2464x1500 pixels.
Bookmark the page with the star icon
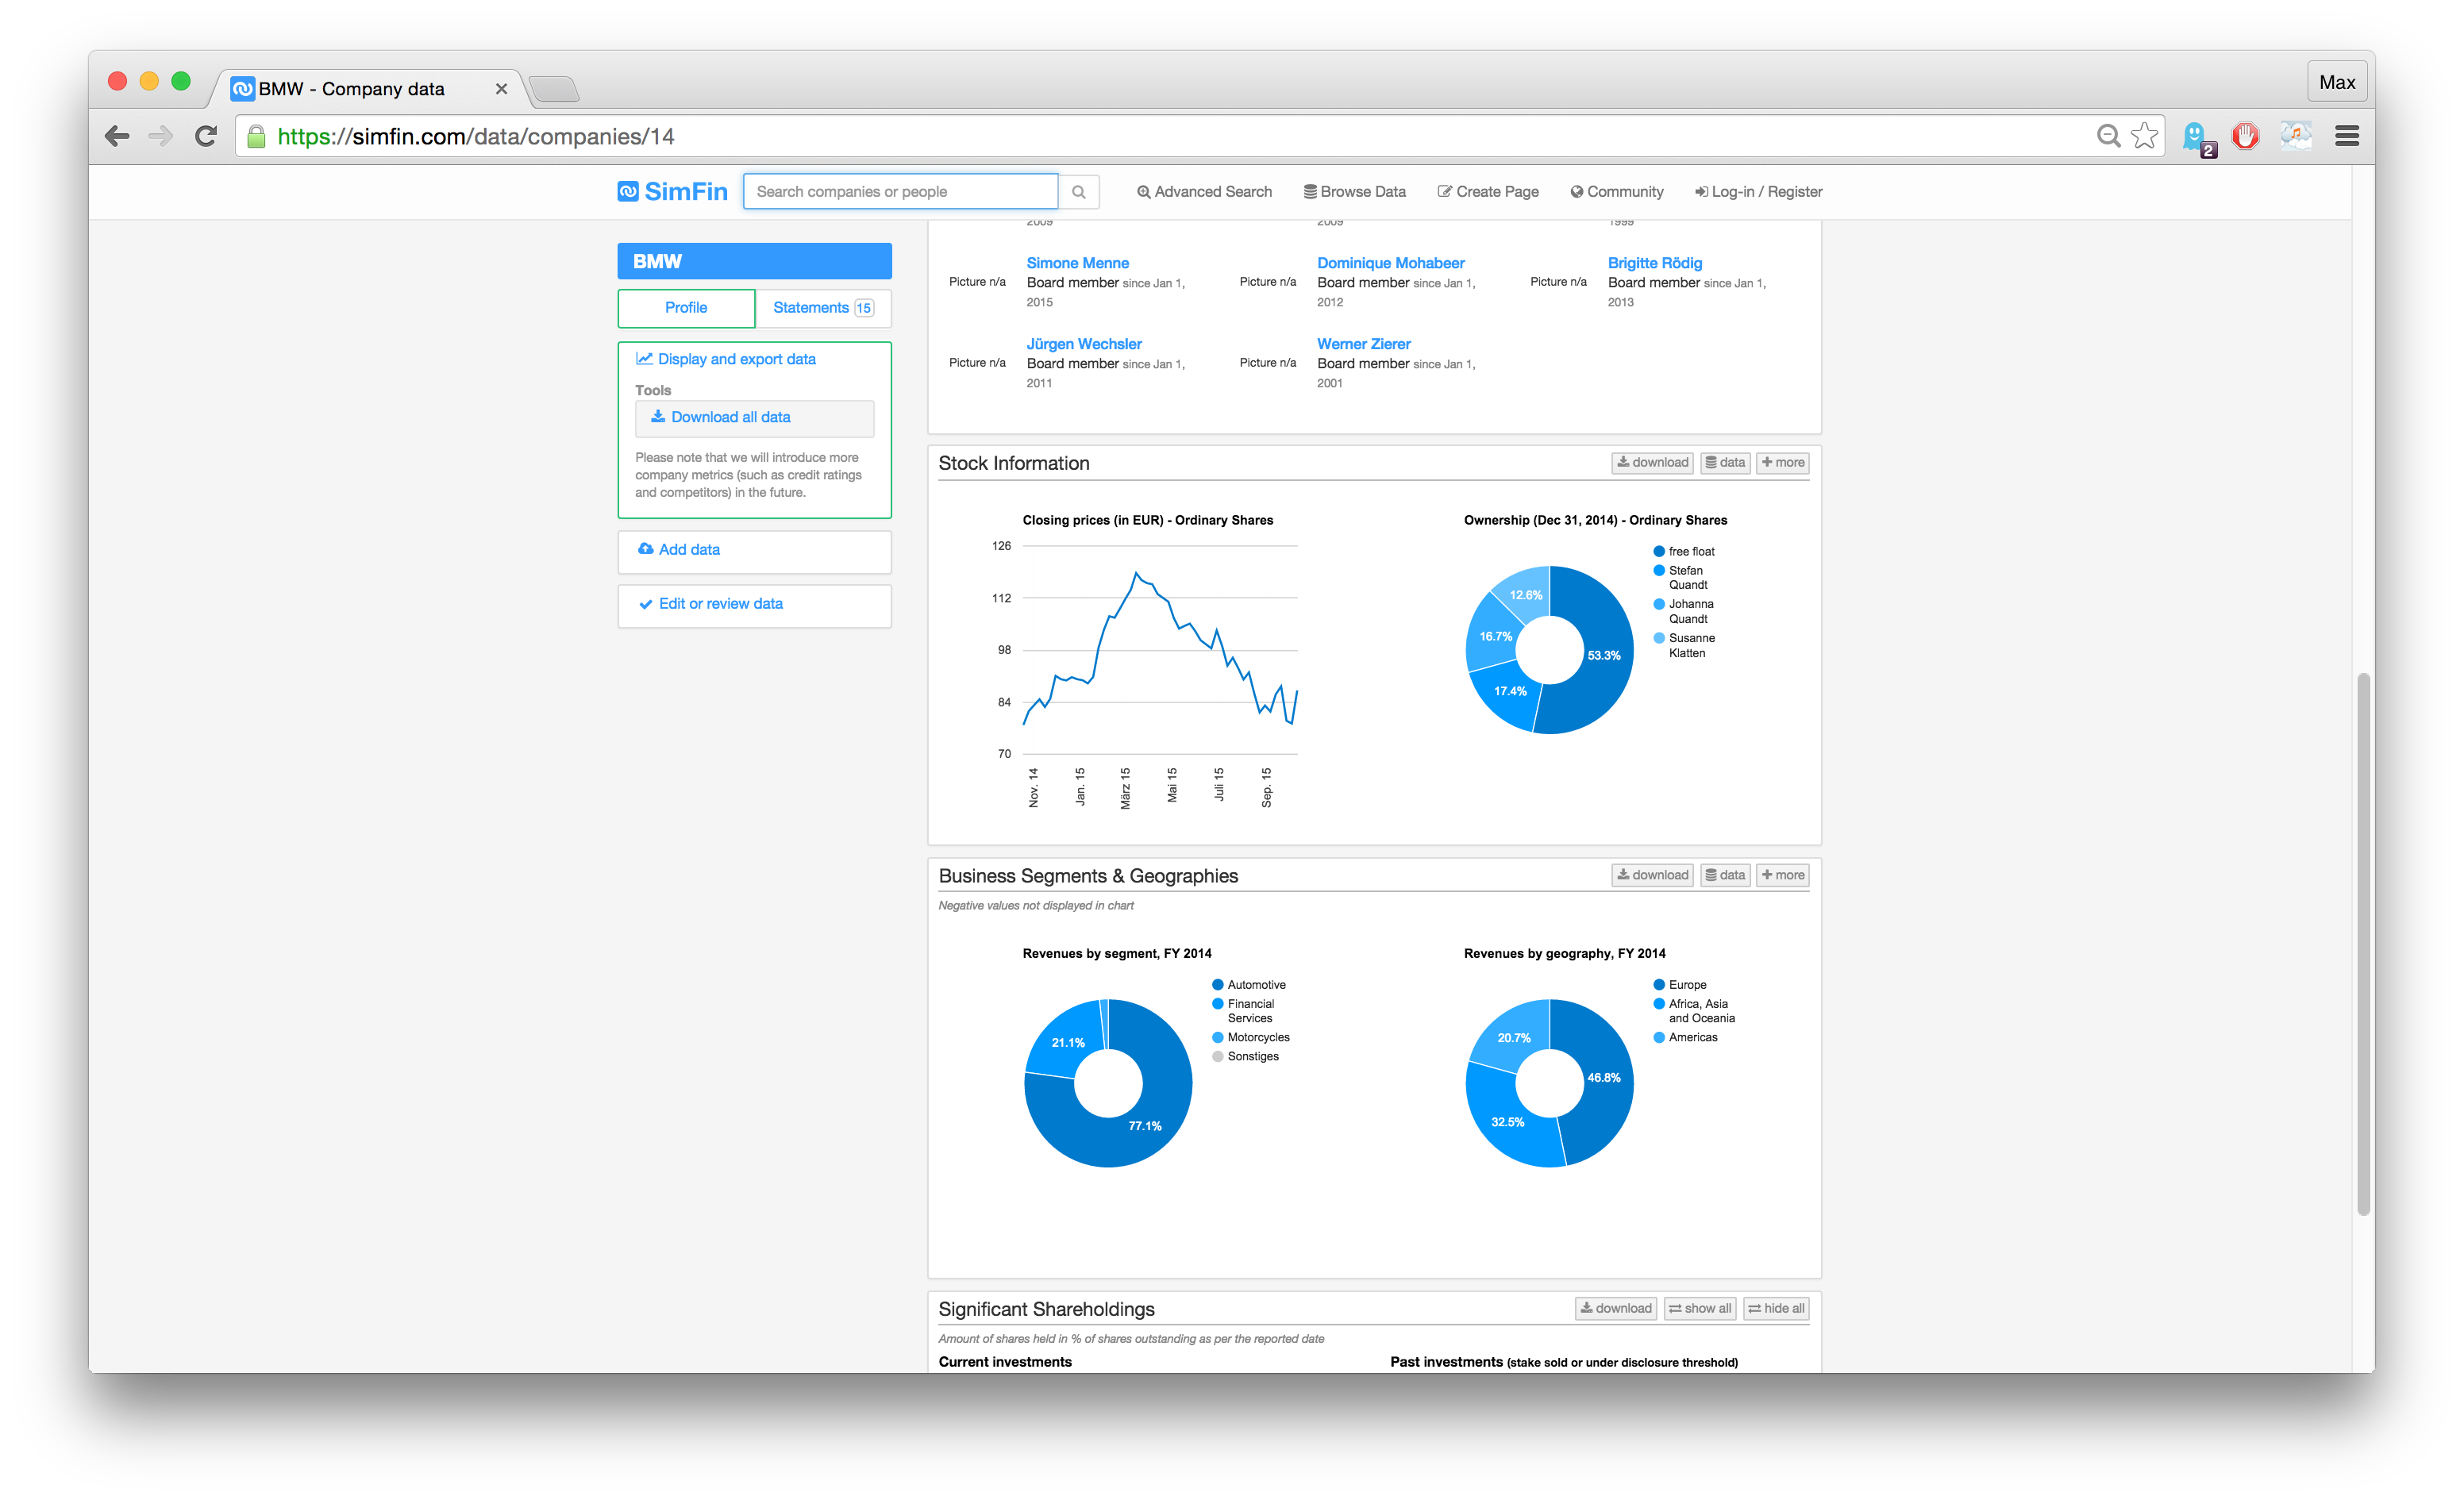(2144, 136)
